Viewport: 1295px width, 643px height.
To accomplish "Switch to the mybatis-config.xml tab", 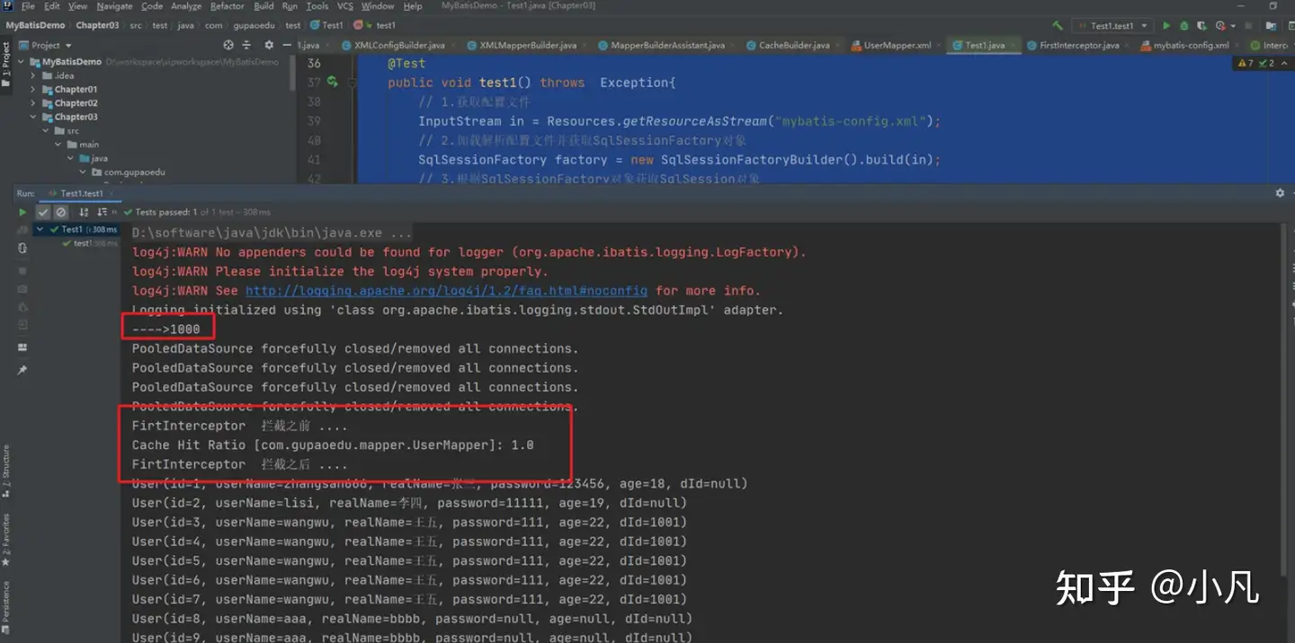I will point(1191,45).
